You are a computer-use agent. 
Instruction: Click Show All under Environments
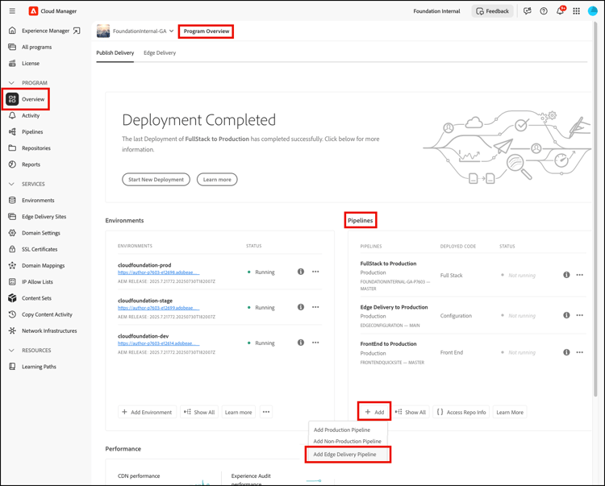[199, 412]
